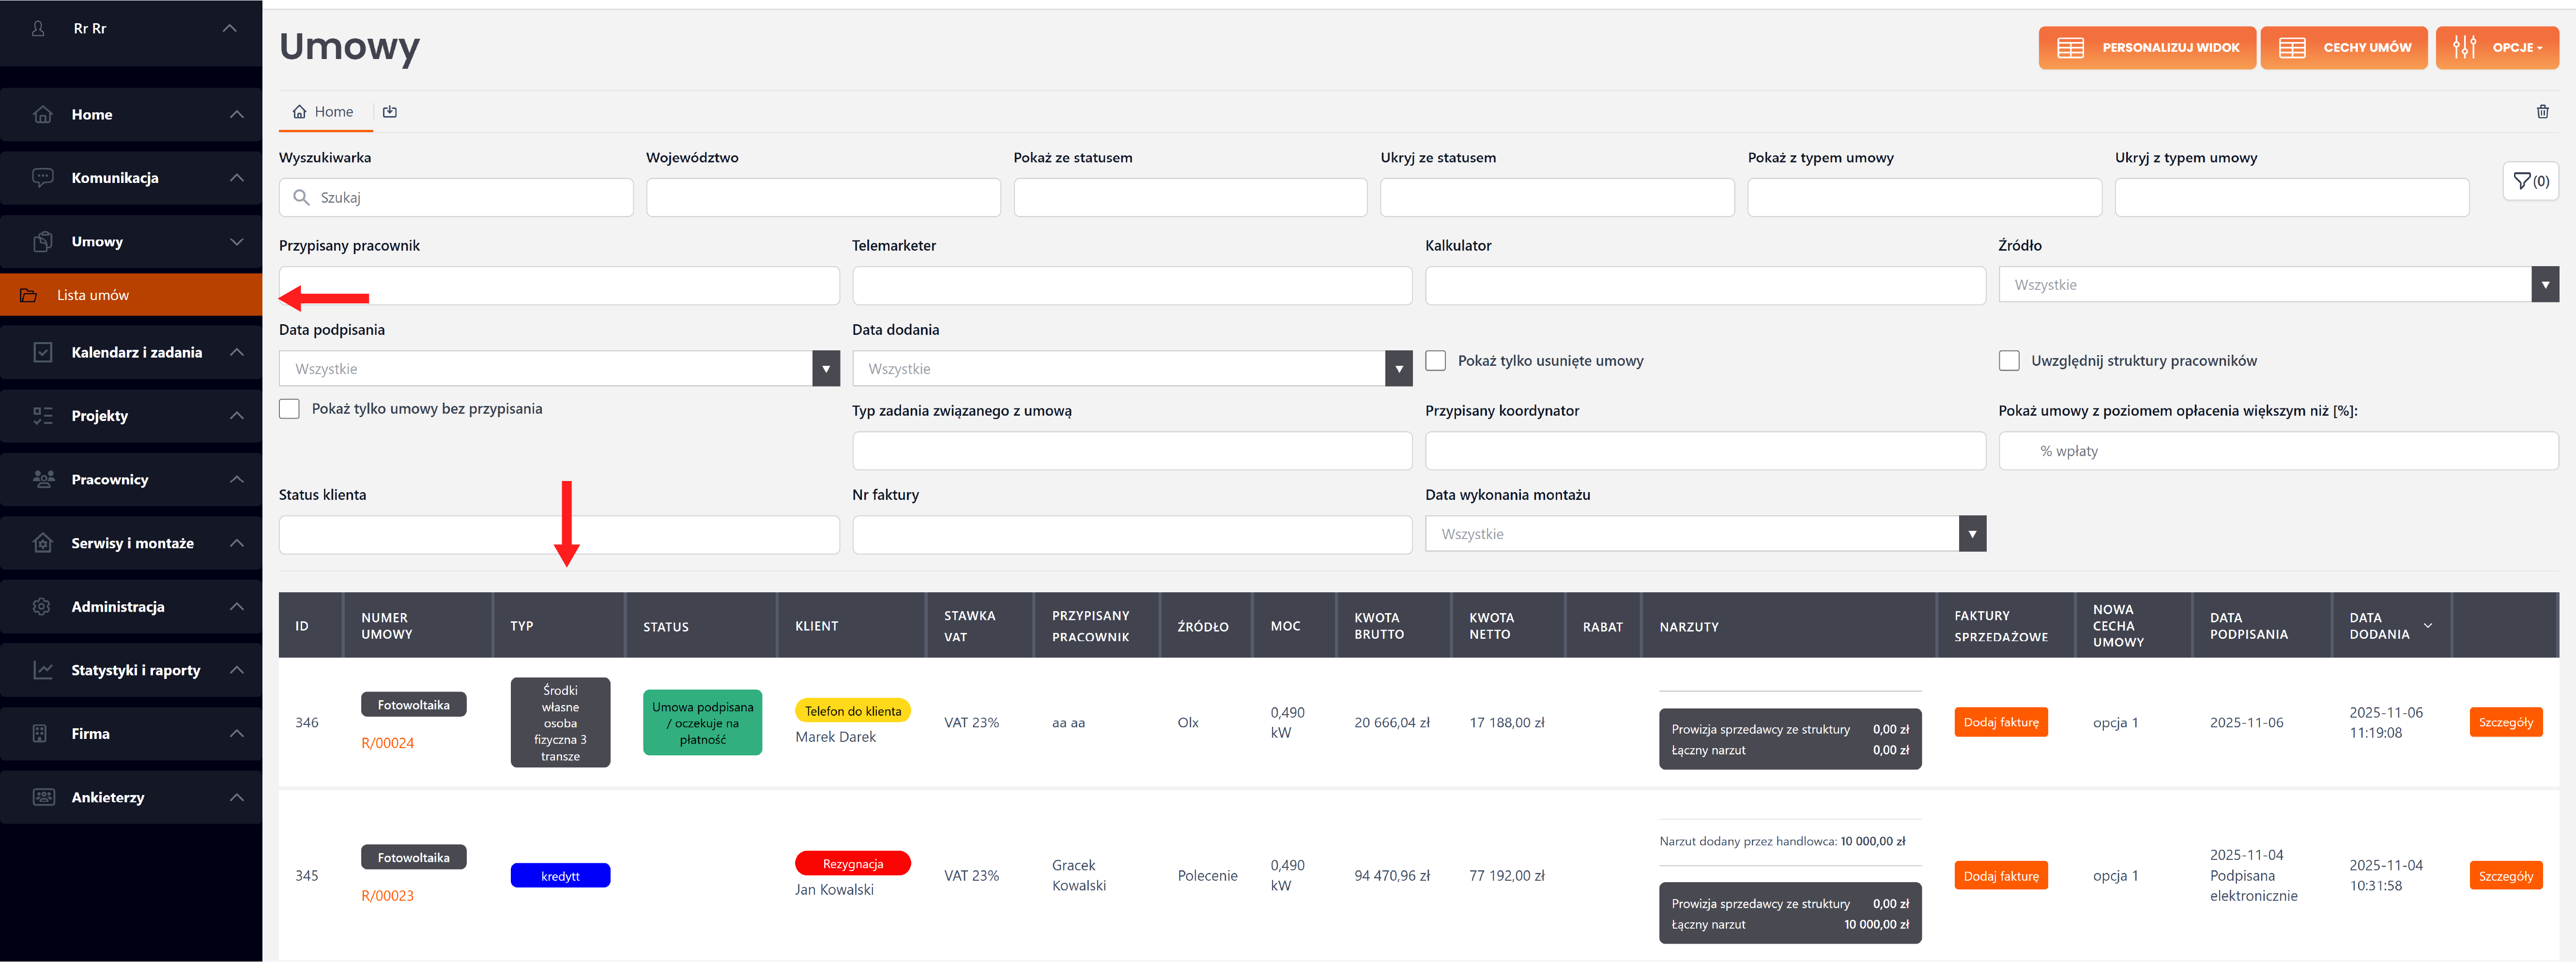2576x962 pixels.
Task: Click the Komunikacja chat bubble icon
Action: coord(43,178)
